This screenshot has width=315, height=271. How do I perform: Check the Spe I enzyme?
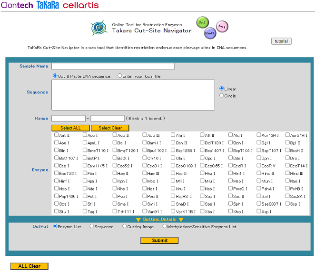point(202,203)
